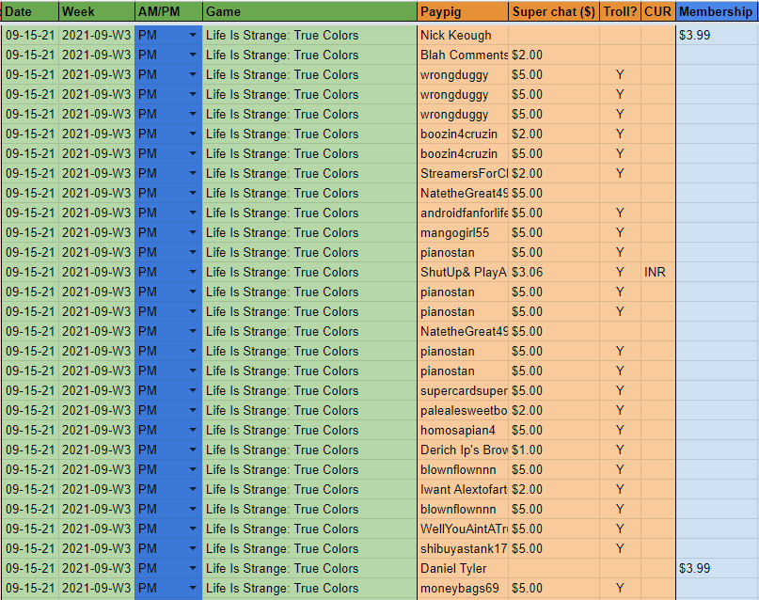Open AM/PM dropdown in Daniel Tyler row
759x600 pixels.
point(193,569)
